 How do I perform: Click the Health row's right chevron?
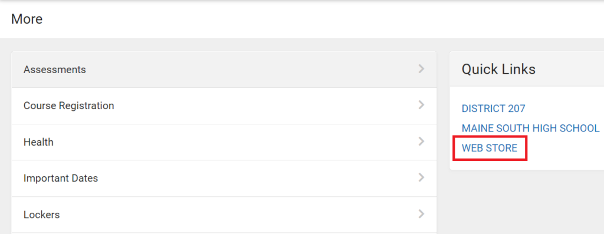[x=421, y=141]
